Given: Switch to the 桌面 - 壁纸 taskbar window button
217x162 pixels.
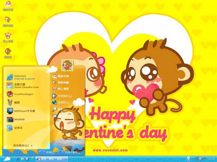Looking at the screenshot, I should tap(52, 159).
